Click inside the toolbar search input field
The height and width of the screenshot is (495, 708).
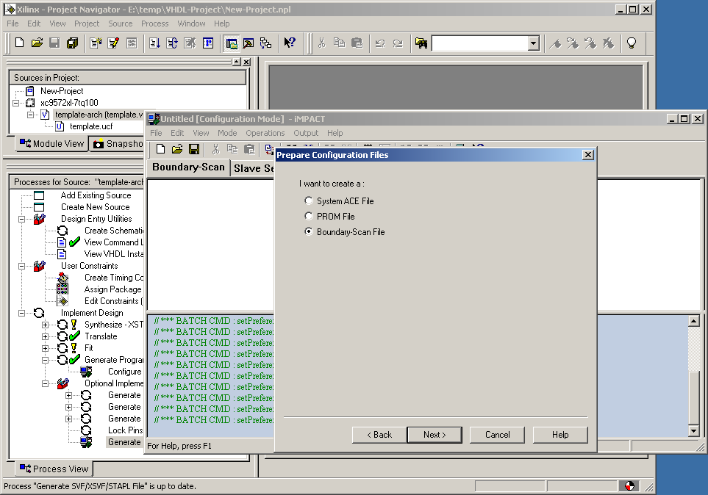point(480,43)
